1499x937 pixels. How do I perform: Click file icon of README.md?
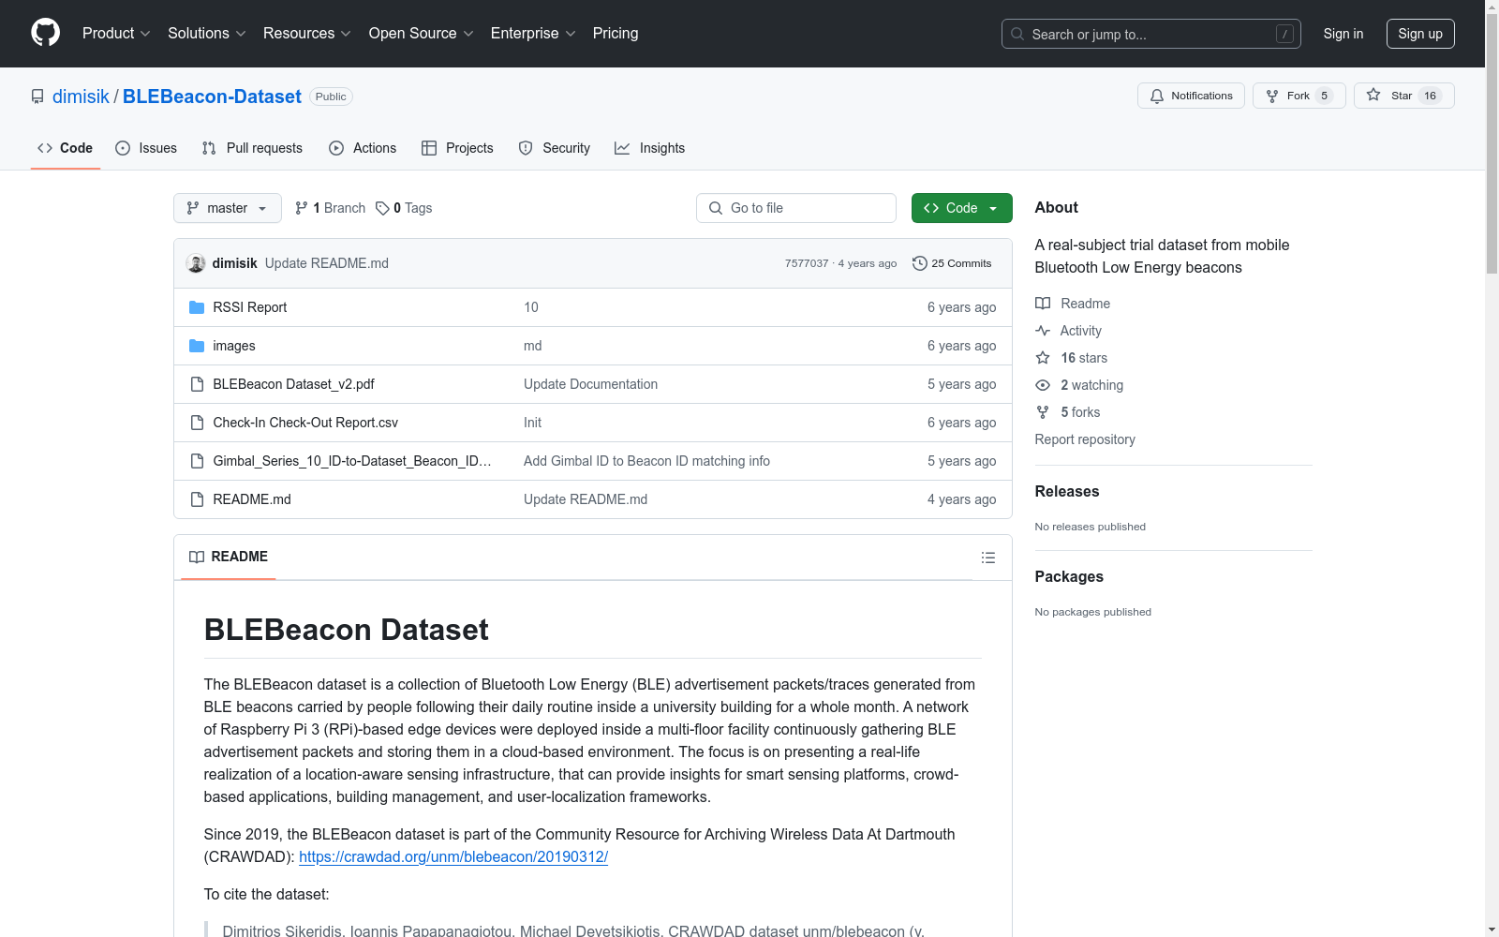(197, 499)
